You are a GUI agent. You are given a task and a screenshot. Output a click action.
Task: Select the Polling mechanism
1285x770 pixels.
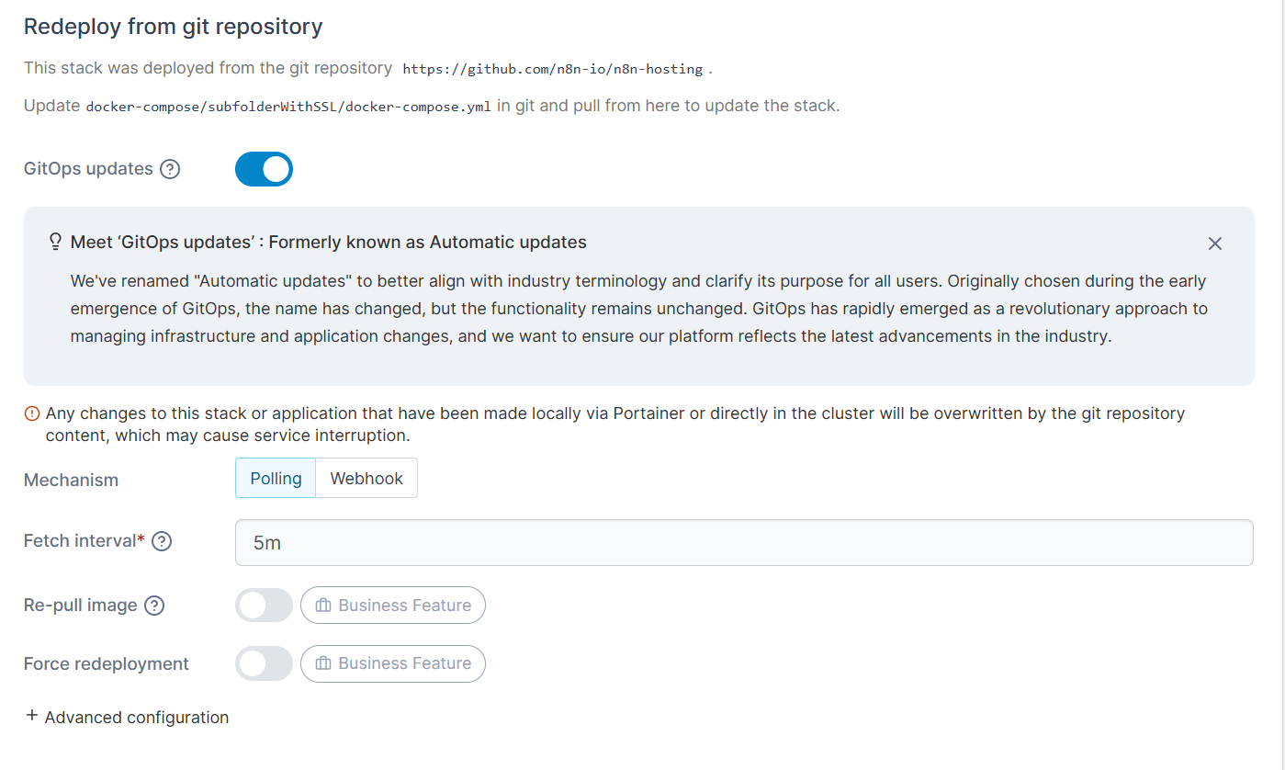tap(276, 479)
